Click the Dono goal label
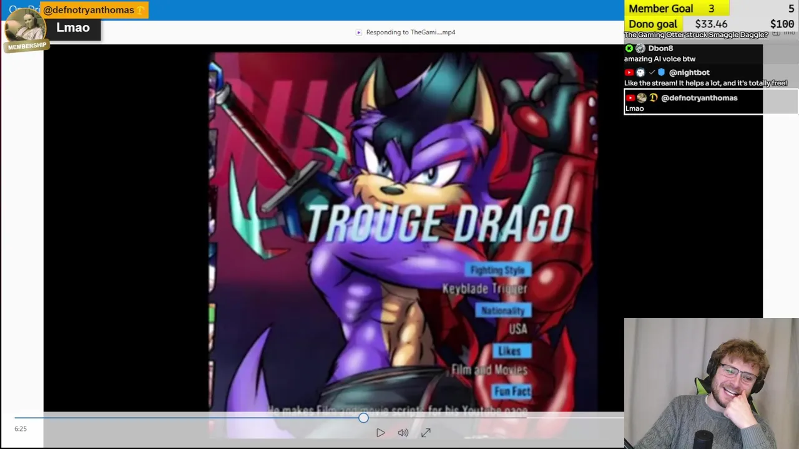The image size is (799, 449). tap(652, 24)
